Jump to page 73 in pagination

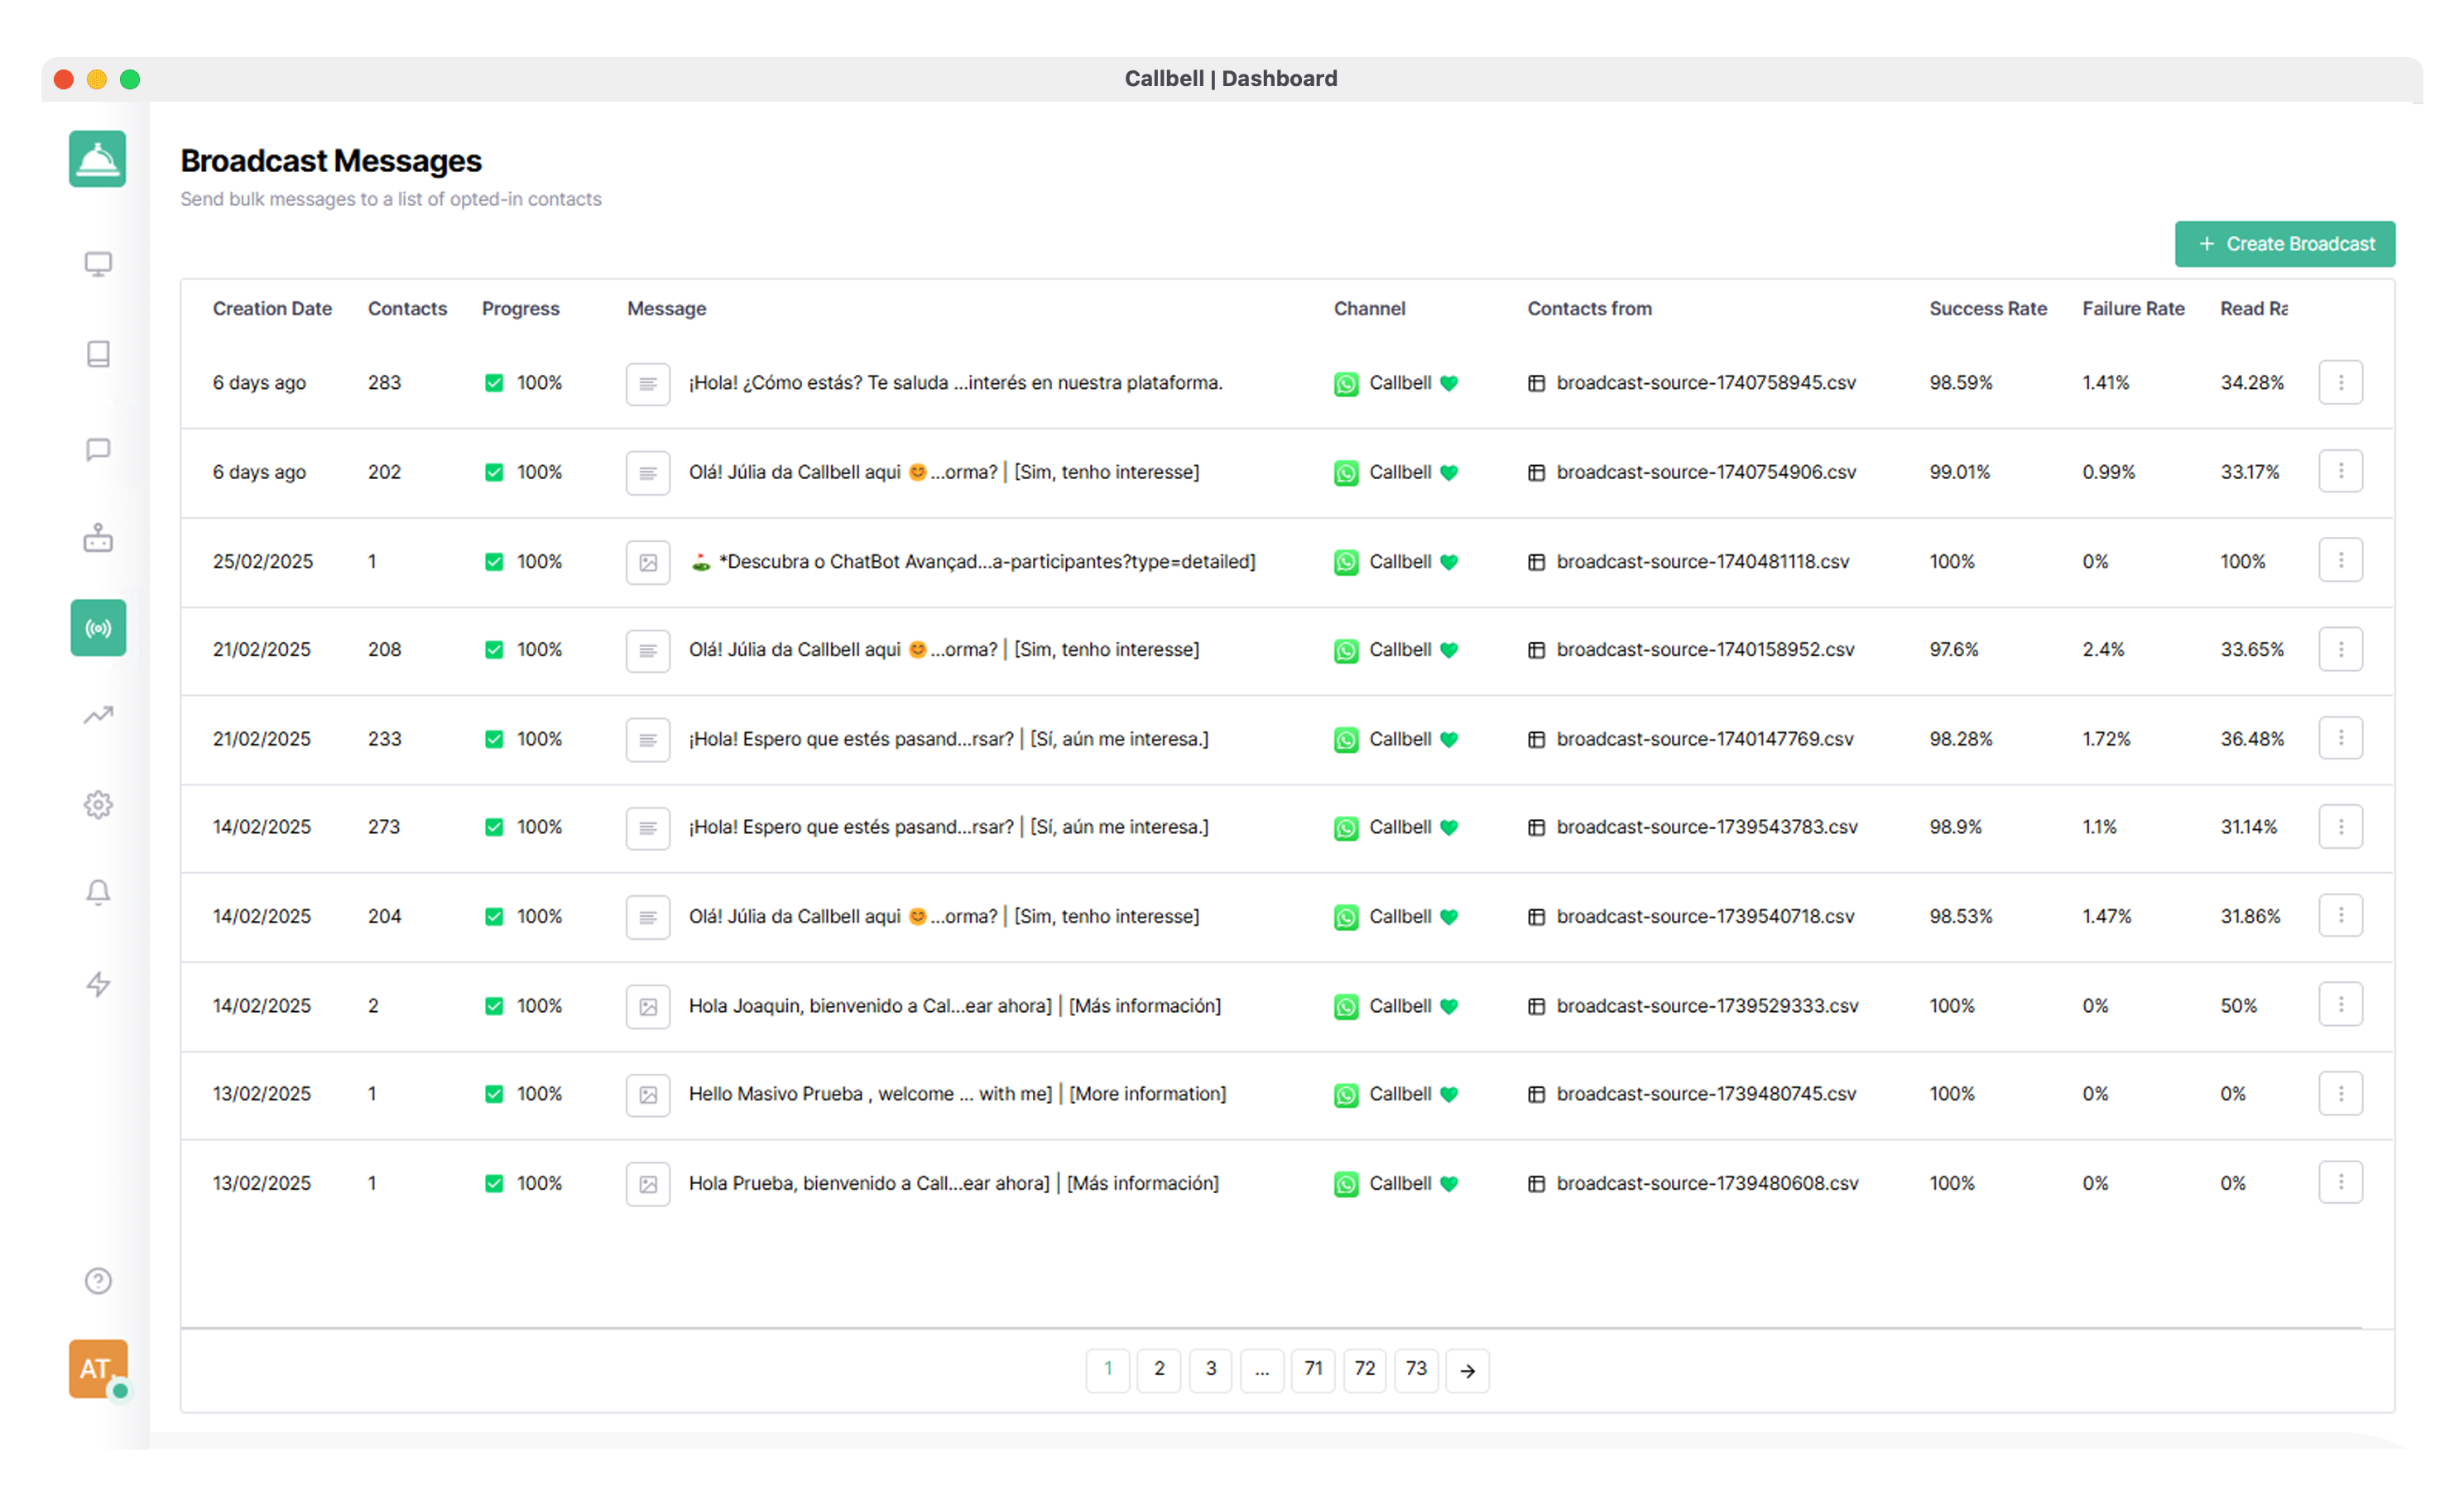(x=1416, y=1369)
